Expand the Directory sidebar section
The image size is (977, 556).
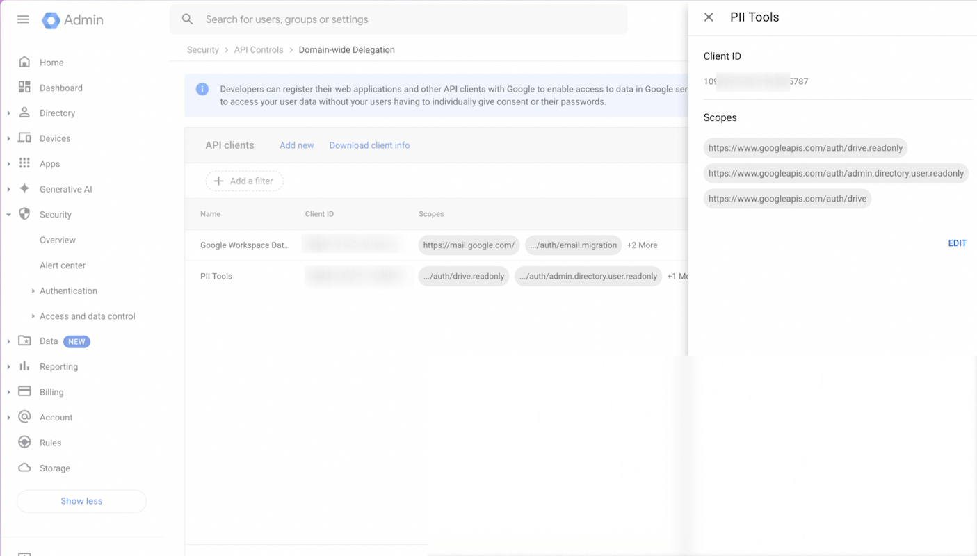pos(8,113)
